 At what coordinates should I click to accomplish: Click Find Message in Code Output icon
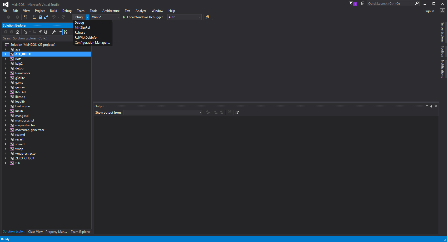point(208,112)
